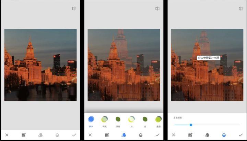Tap blue blend styles icon in middle screen
The image size is (247, 141).
click(x=124, y=135)
